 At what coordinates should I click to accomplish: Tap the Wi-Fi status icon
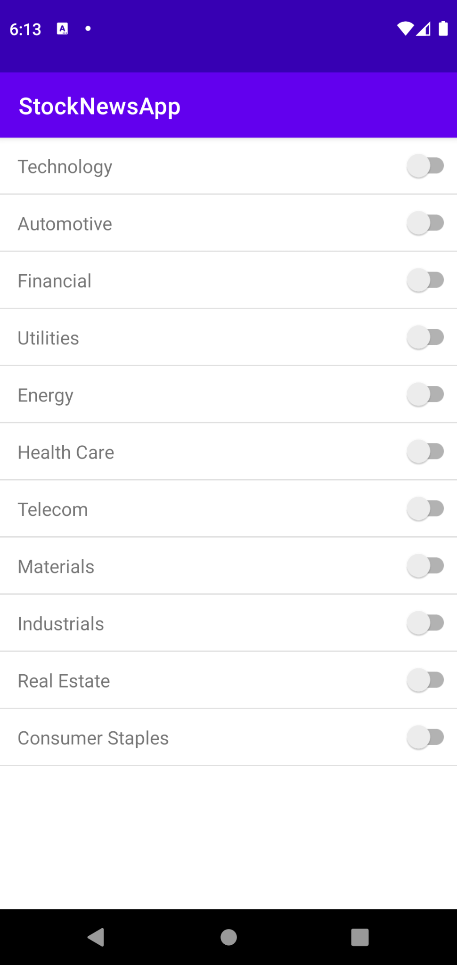point(405,29)
